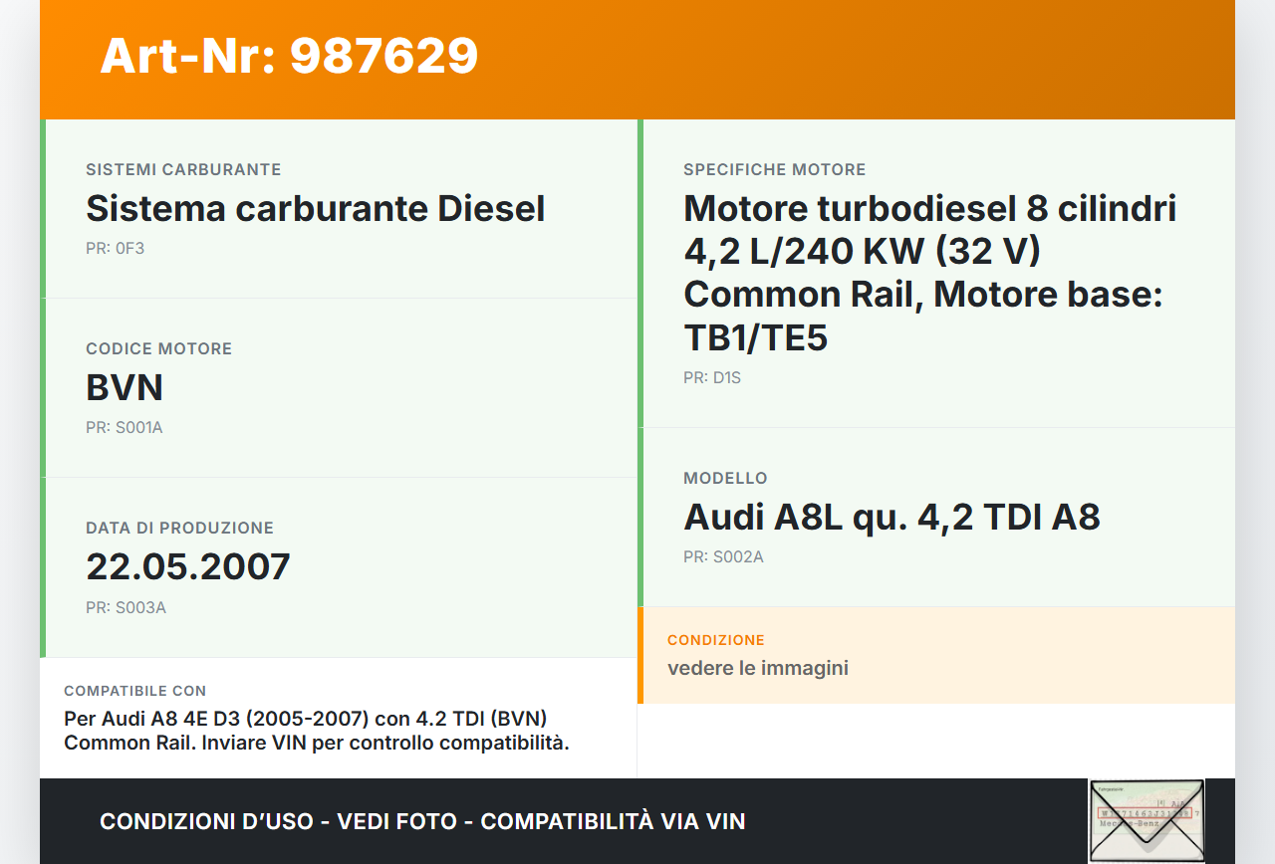Click the footer banner text about VIN compatibility
1275x864 pixels.
[x=422, y=821]
